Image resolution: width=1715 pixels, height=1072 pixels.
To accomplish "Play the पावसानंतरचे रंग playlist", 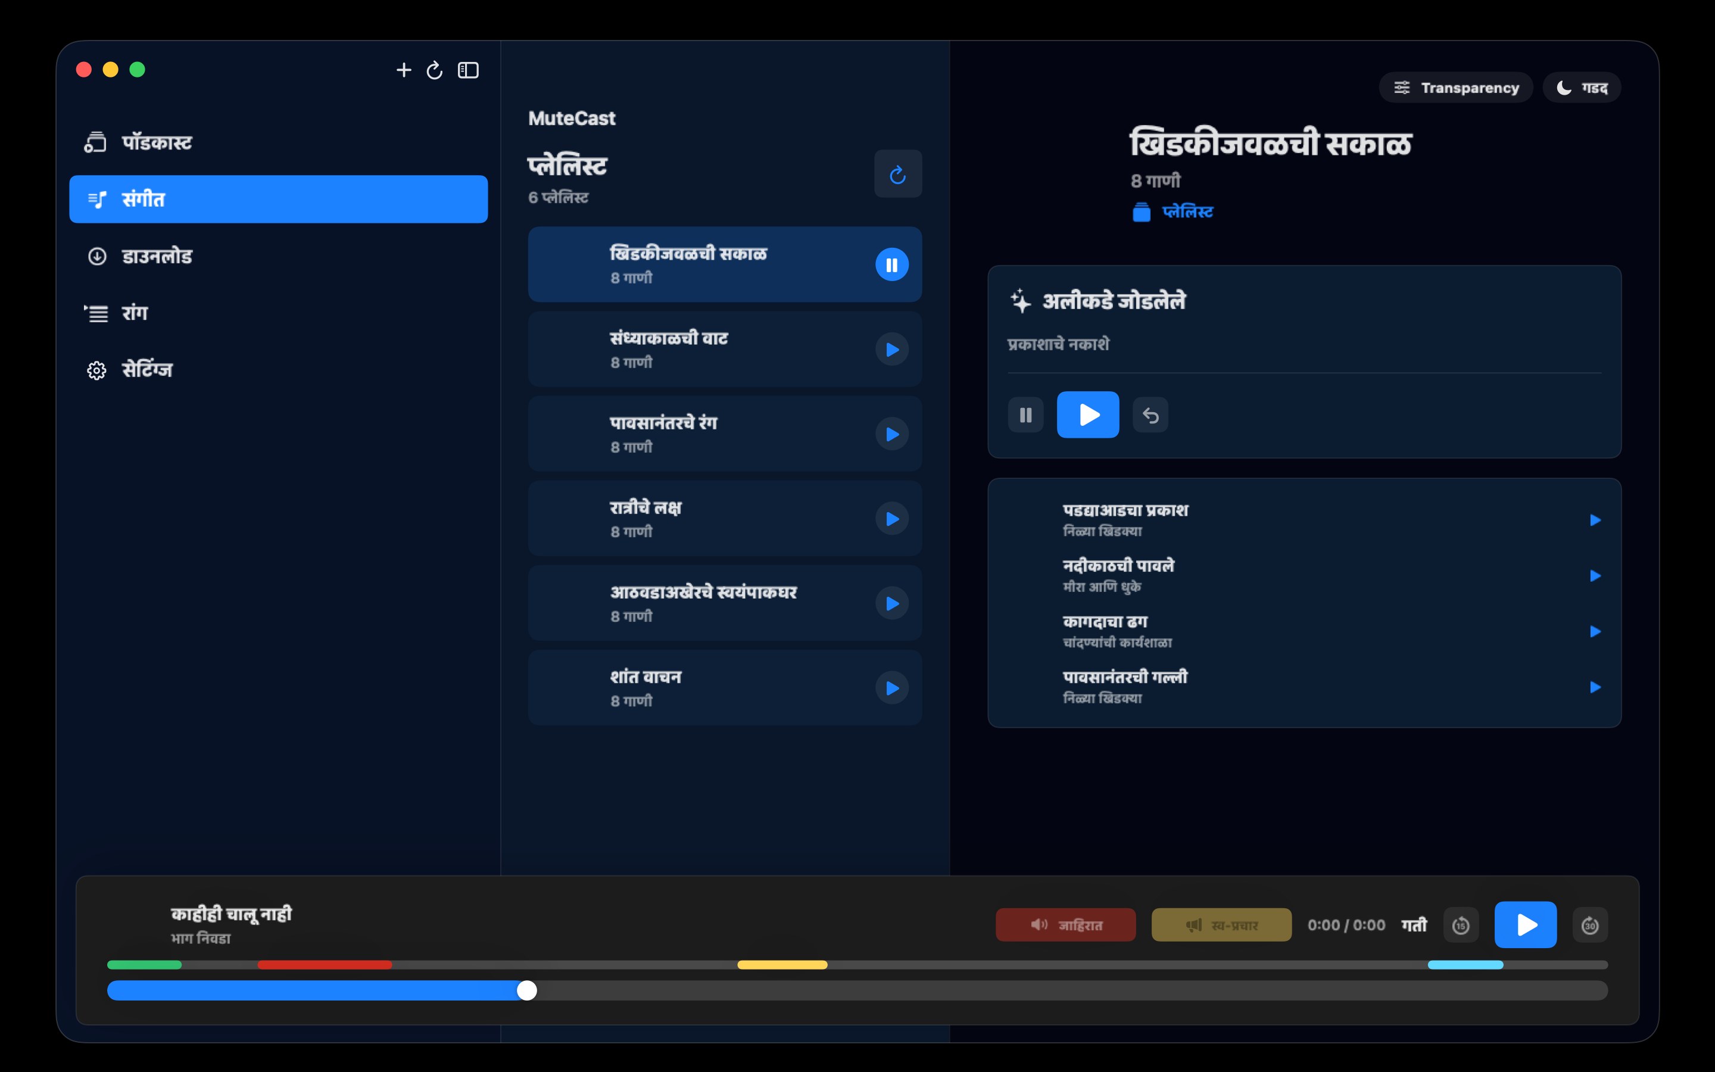I will pos(892,434).
